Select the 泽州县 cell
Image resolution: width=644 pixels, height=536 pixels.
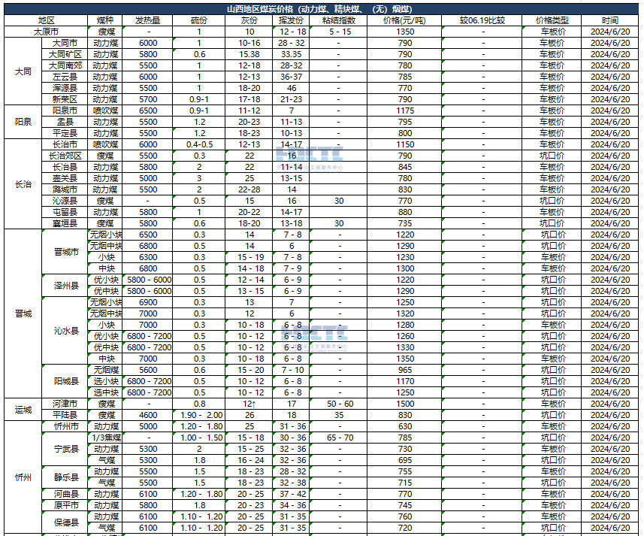pos(65,286)
